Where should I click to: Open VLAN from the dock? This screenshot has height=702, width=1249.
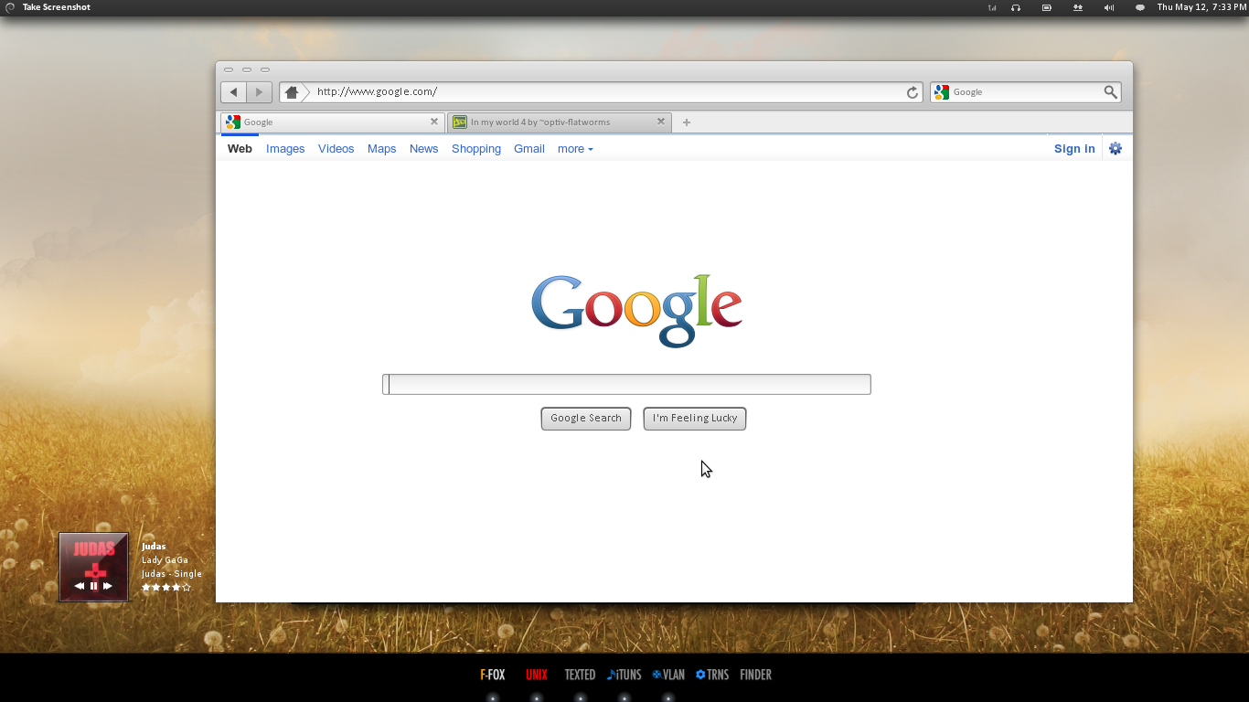pos(668,675)
